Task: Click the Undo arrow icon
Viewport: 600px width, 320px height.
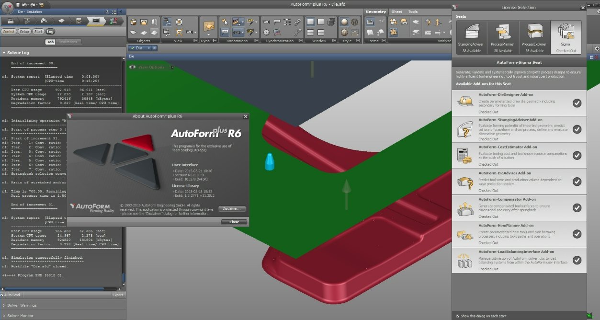Action: point(24,4)
